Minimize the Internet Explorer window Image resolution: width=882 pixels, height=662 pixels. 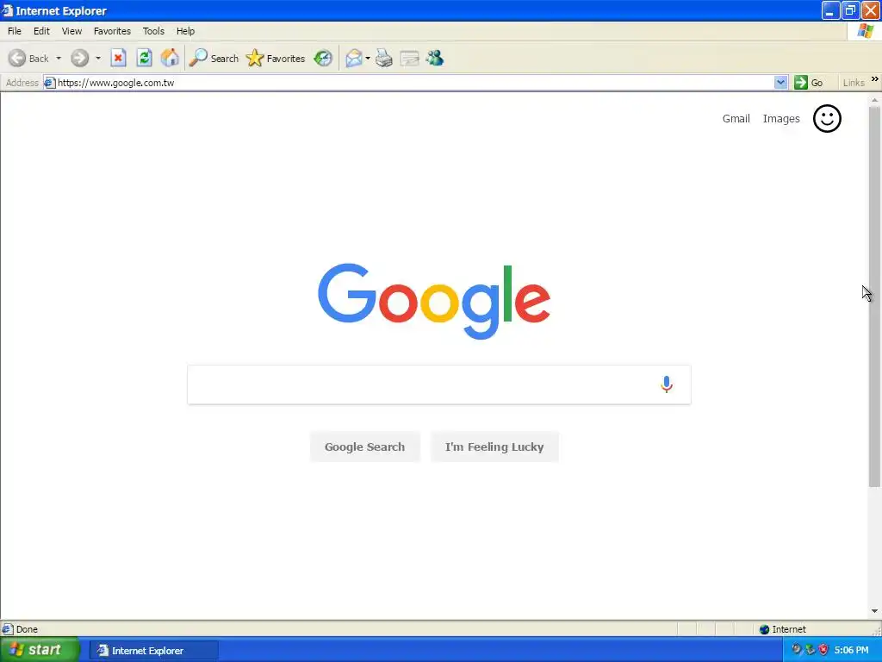tap(830, 10)
